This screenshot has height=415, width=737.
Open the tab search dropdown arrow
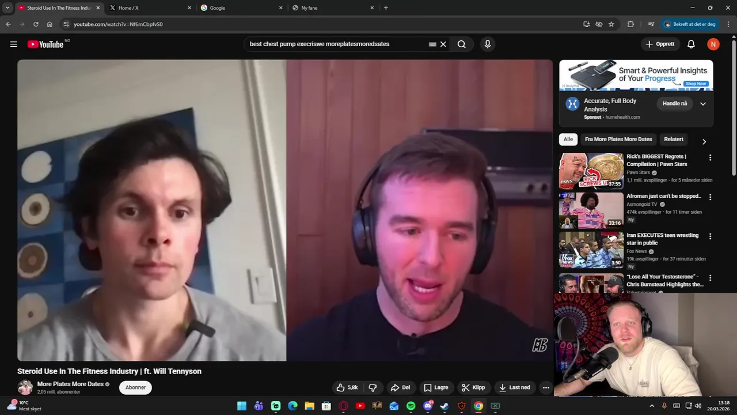[7, 8]
